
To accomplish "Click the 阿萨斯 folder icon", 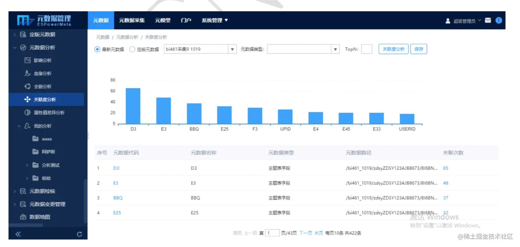I will click(35, 152).
